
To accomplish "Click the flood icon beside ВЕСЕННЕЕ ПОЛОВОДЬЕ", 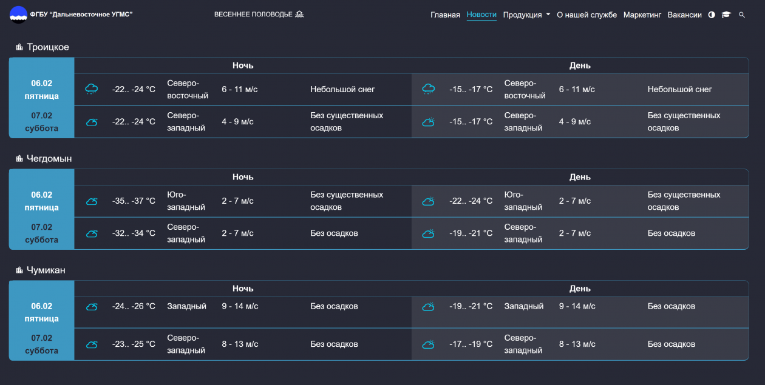I will [299, 14].
